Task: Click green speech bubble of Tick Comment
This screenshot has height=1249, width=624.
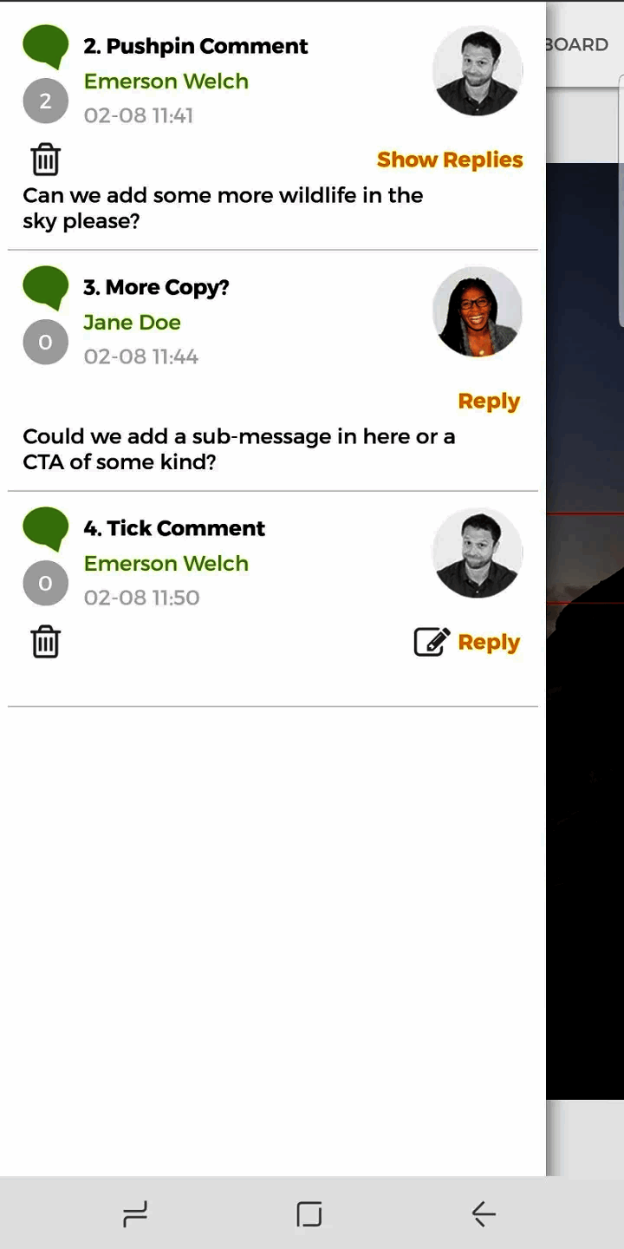Action: [45, 528]
